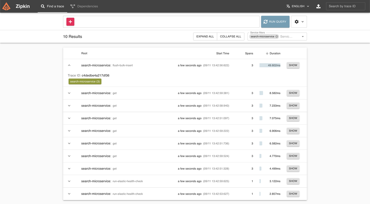This screenshot has width=370, height=204.
Task: Expand the get trace with 8.582ms duration
Action: (x=69, y=93)
